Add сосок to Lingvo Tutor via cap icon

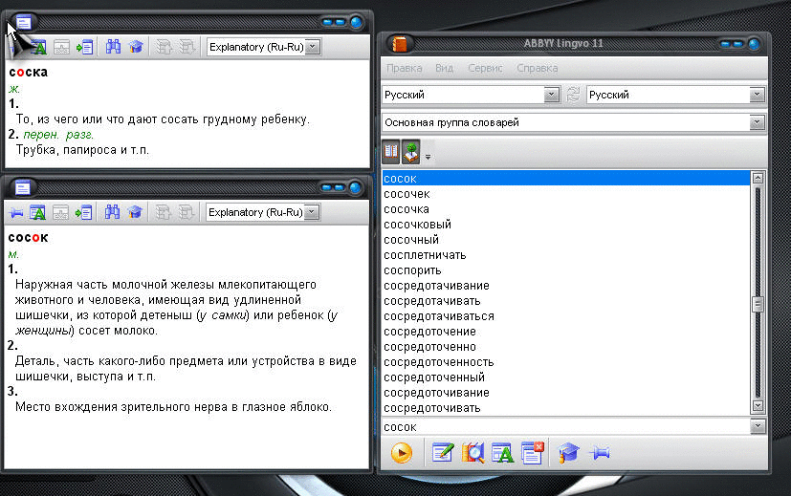click(135, 212)
